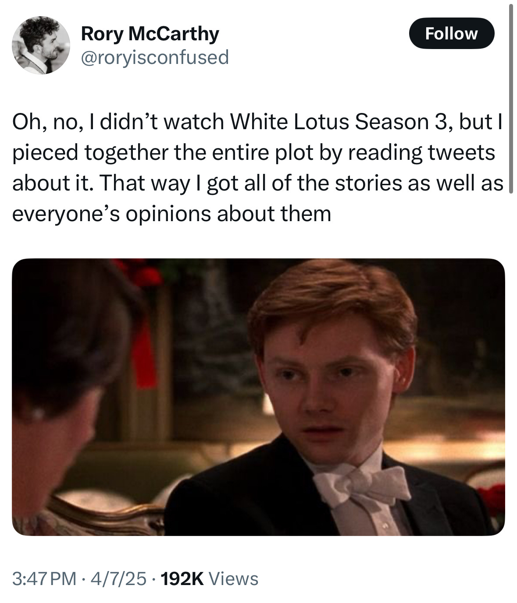Click the Views label beside 192K
Screen dimensions: 517x603
(233, 578)
